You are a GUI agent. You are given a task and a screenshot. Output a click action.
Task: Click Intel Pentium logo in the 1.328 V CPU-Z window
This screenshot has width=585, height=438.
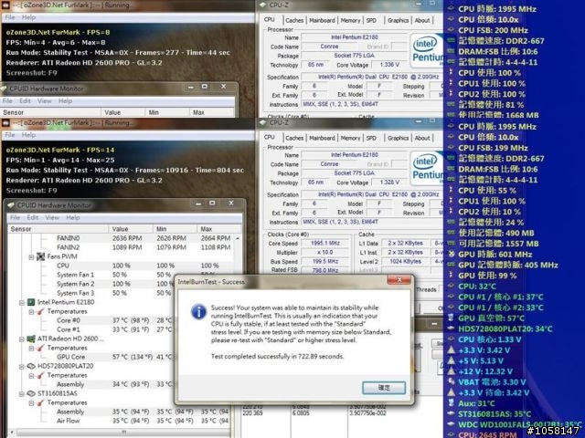click(x=427, y=168)
